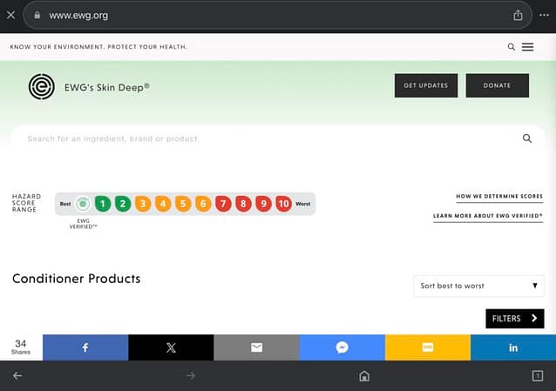Open browser share icon in address bar
This screenshot has height=391, width=556.
[x=518, y=15]
